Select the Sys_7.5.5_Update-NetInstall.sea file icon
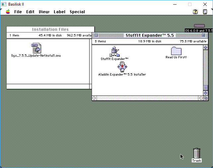The width and height of the screenshot is (213, 168). (36, 48)
